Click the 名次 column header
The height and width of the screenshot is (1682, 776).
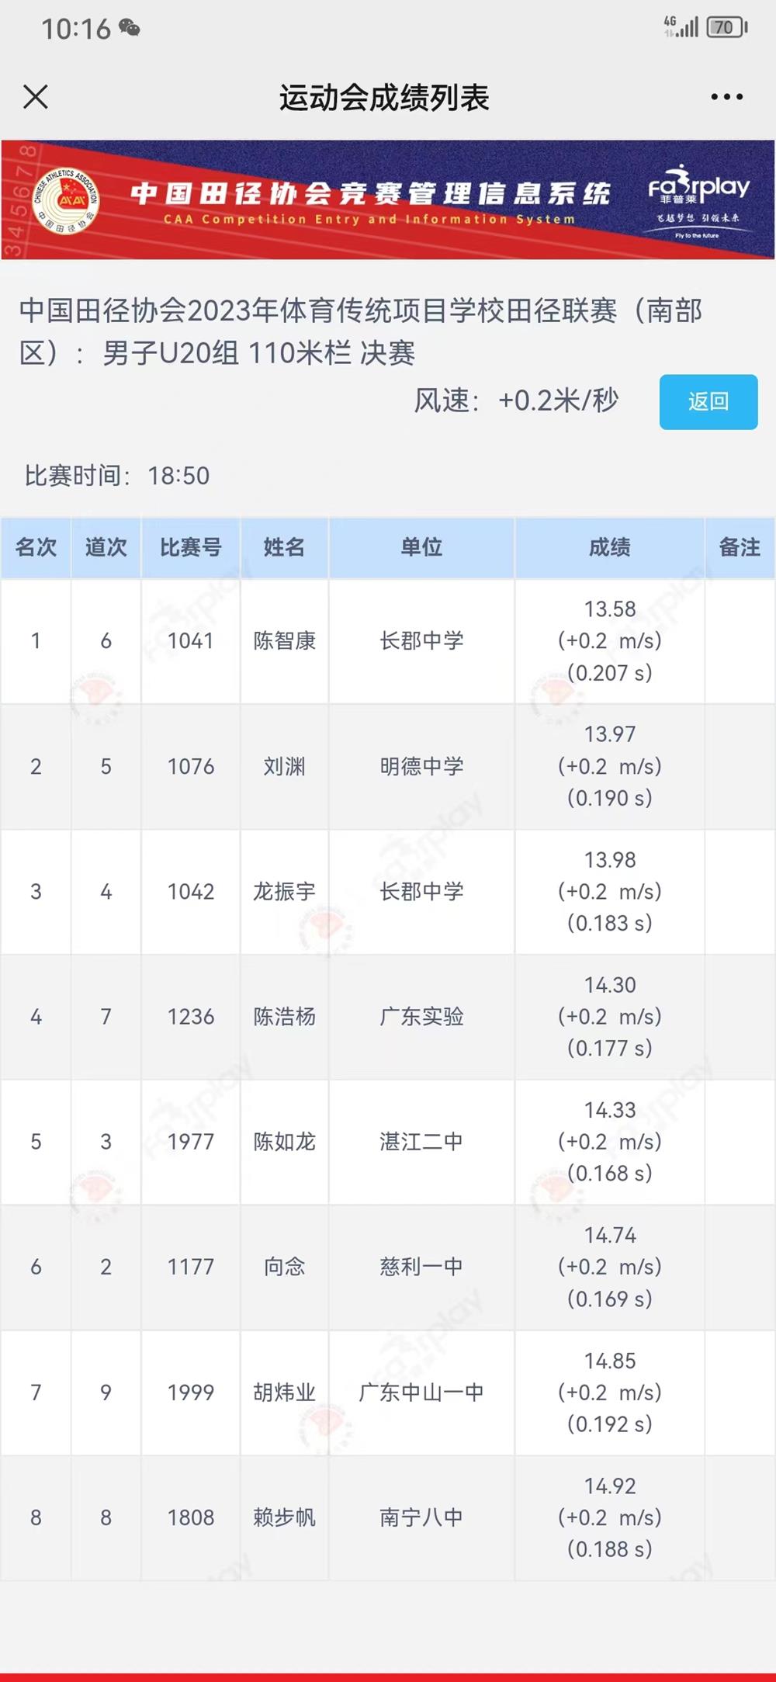[x=36, y=547]
